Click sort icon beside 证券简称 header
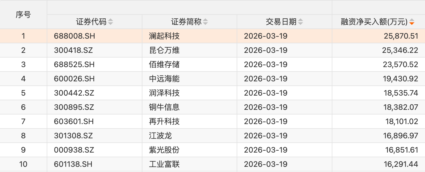The image size is (425, 172). (205, 22)
